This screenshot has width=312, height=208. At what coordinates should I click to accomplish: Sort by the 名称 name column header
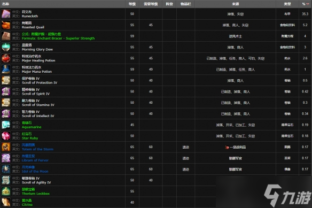click(x=6, y=4)
